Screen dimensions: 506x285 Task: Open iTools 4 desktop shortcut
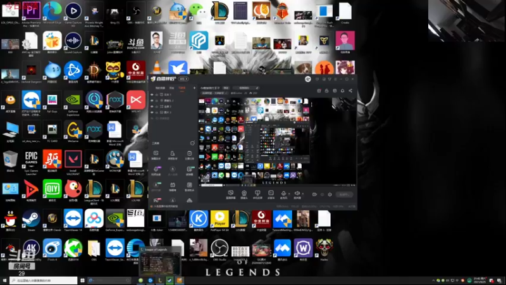52,248
